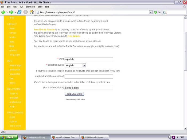Click the add your word button
The height and width of the screenshot is (140, 187).
tap(74, 94)
